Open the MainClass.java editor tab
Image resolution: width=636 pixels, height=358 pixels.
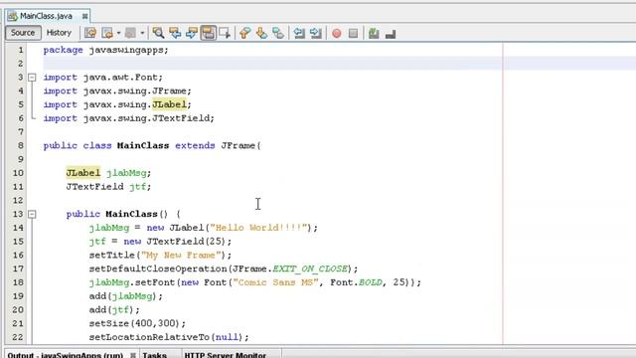(47, 16)
